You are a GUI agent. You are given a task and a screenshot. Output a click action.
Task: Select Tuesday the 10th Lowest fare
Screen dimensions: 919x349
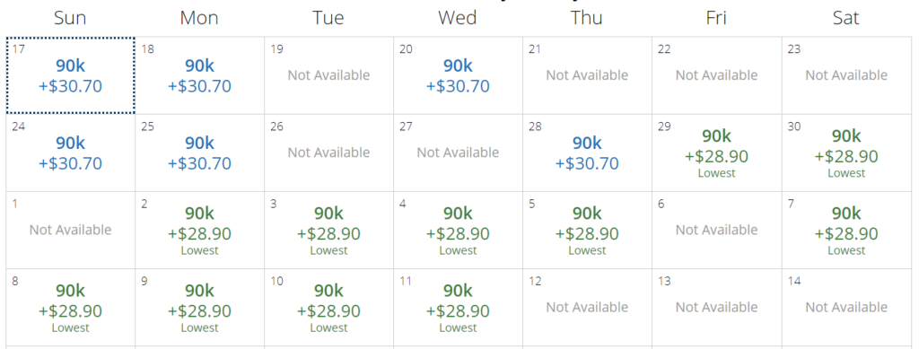tap(328, 308)
